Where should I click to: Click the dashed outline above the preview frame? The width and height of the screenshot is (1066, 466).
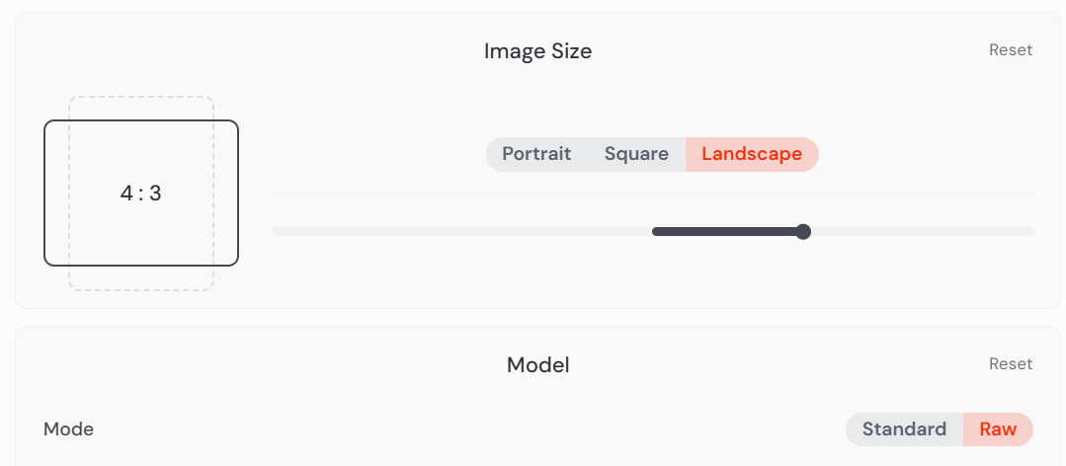pyautogui.click(x=141, y=98)
